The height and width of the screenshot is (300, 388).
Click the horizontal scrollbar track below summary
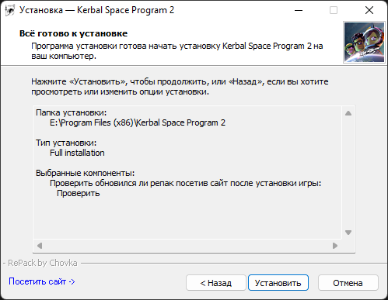coord(187,246)
